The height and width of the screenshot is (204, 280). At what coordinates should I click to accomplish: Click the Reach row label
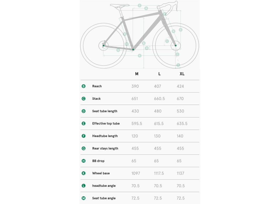pyautogui.click(x=97, y=86)
